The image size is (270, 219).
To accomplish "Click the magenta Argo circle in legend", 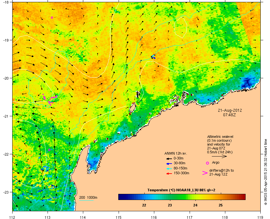I will point(208,163).
